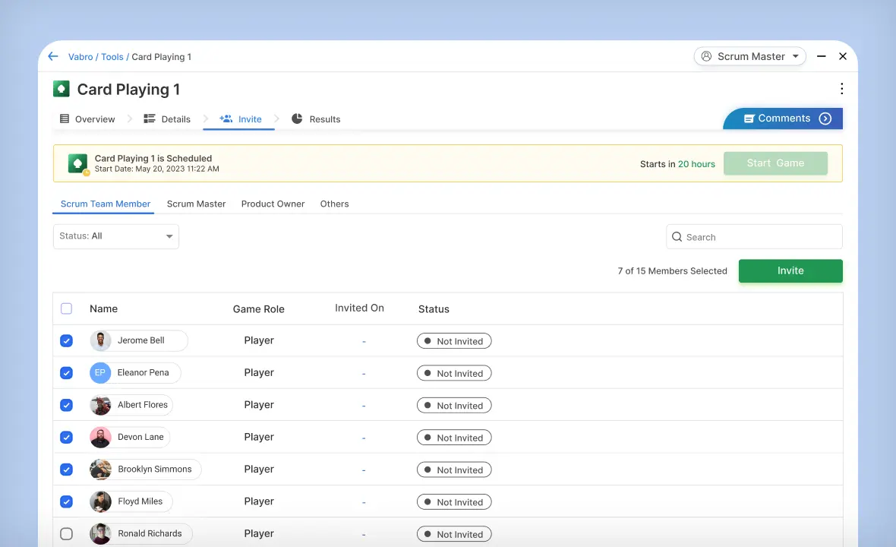Open the three-dot more options menu
The height and width of the screenshot is (547, 896).
click(x=841, y=89)
